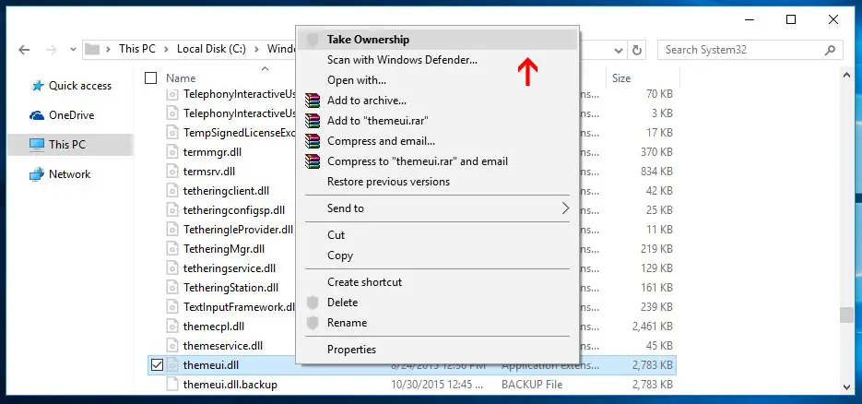
Task: Open the recent locations dropdown arrow
Action: pos(73,50)
